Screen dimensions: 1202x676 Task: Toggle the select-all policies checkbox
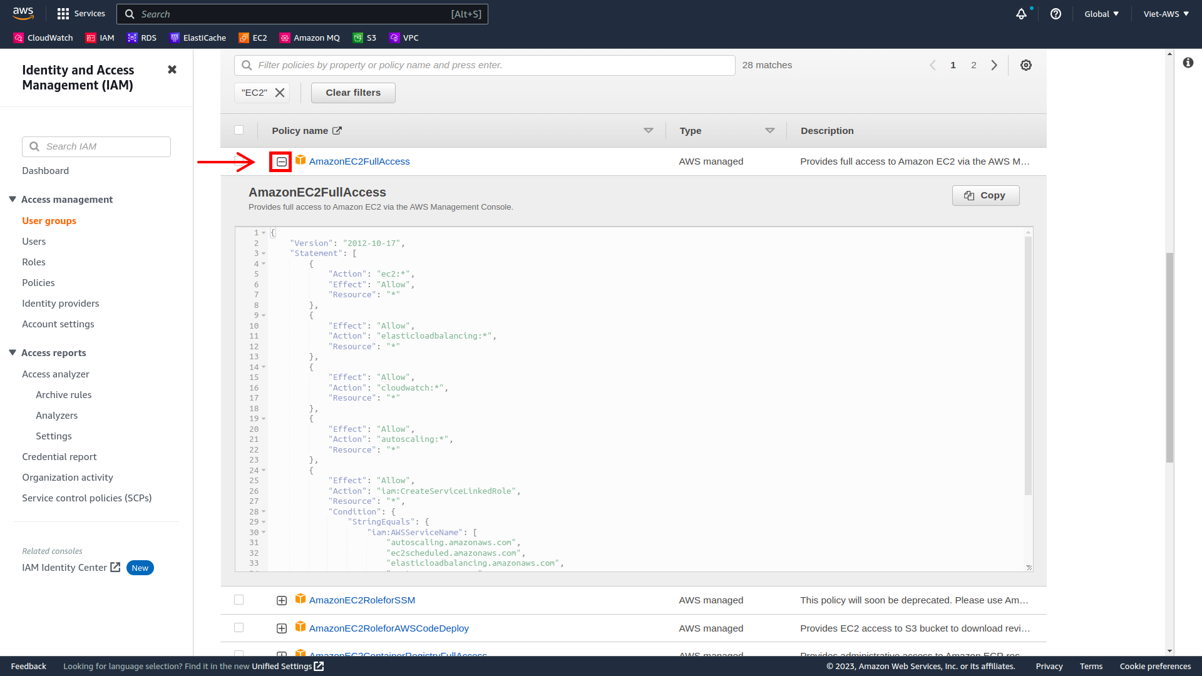239,130
